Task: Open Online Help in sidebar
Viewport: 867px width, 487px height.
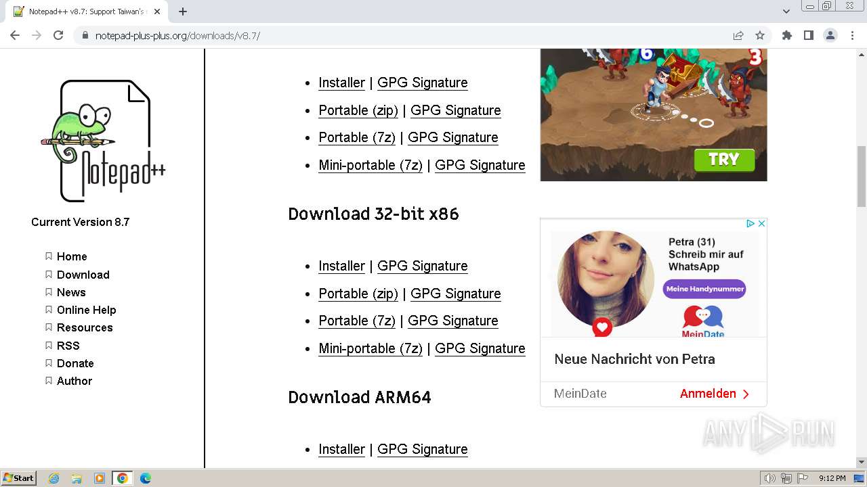Action: tap(86, 310)
